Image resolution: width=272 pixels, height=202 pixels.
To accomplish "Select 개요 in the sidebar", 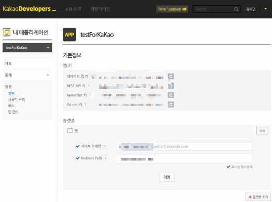I will pyautogui.click(x=8, y=63).
